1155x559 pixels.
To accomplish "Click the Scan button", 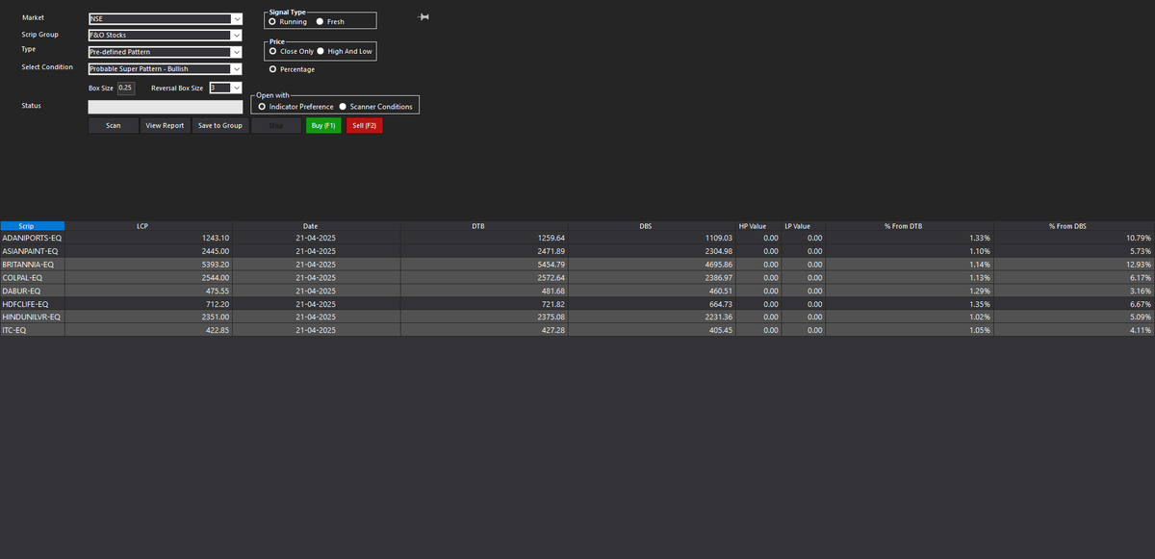I will (x=113, y=125).
